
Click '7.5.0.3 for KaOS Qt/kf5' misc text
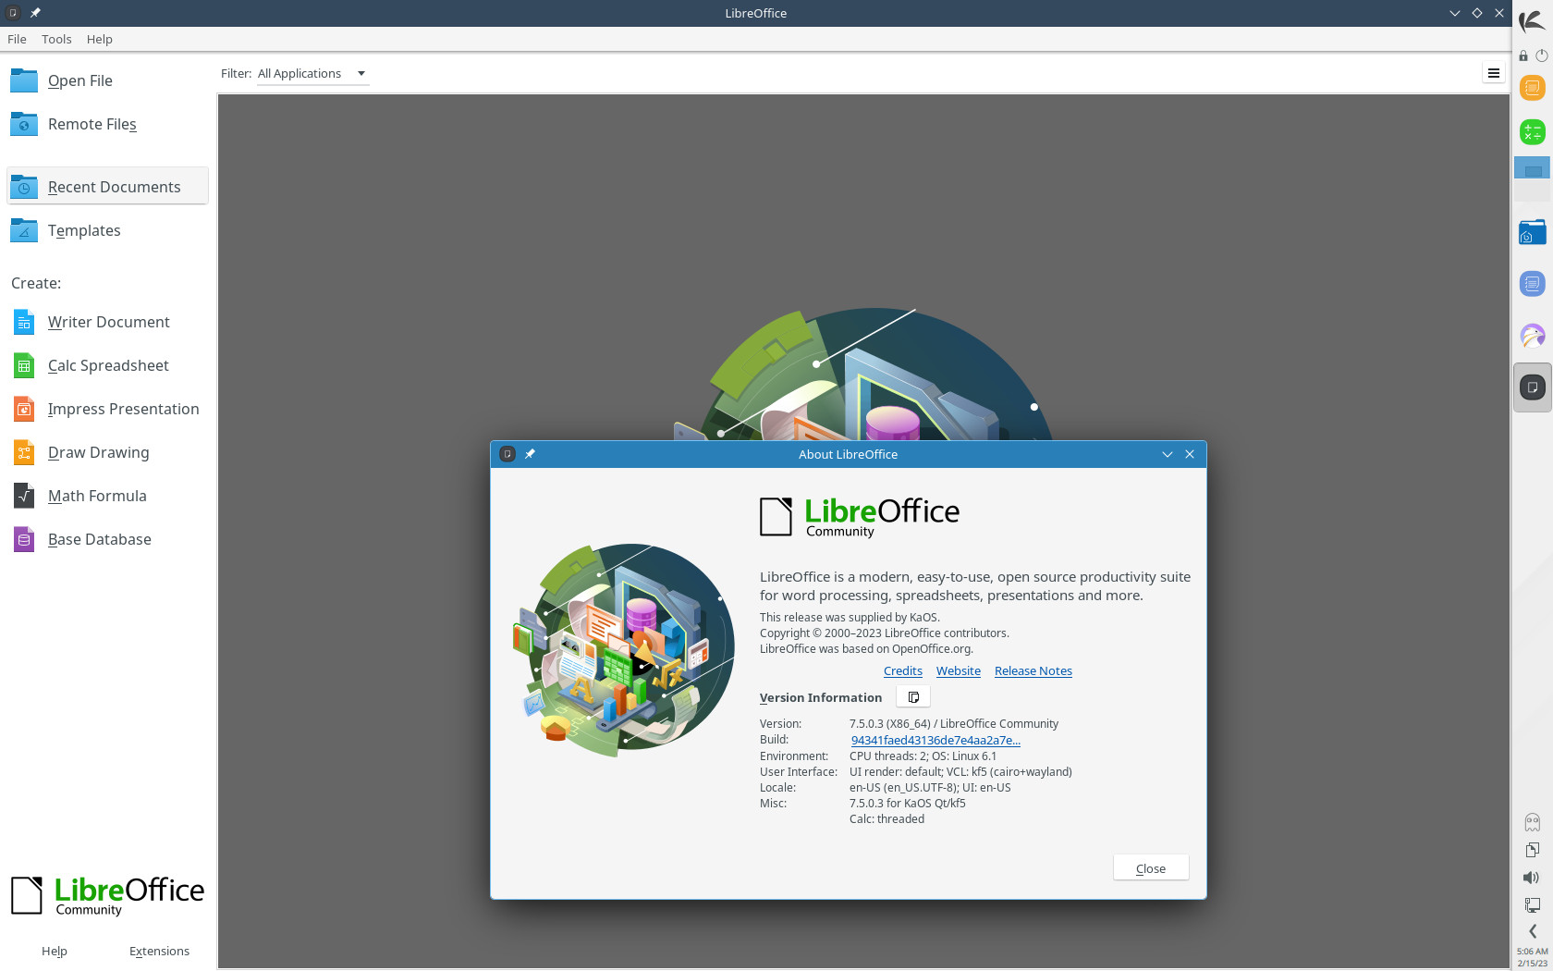point(908,804)
